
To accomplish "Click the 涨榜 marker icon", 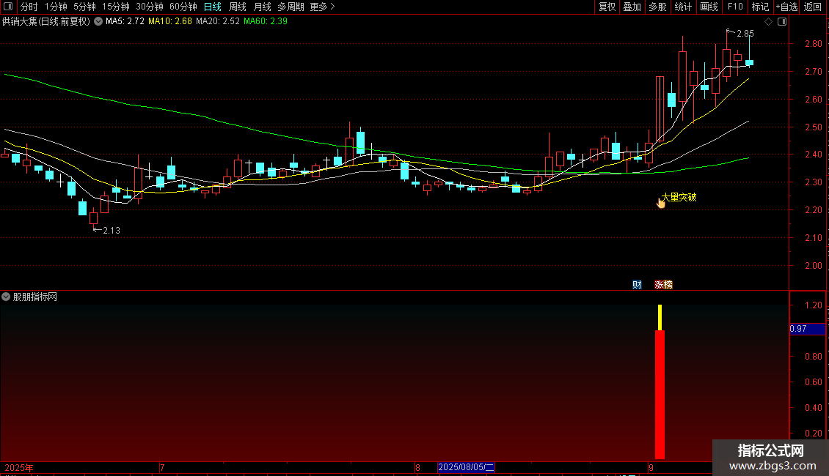I will pos(663,284).
